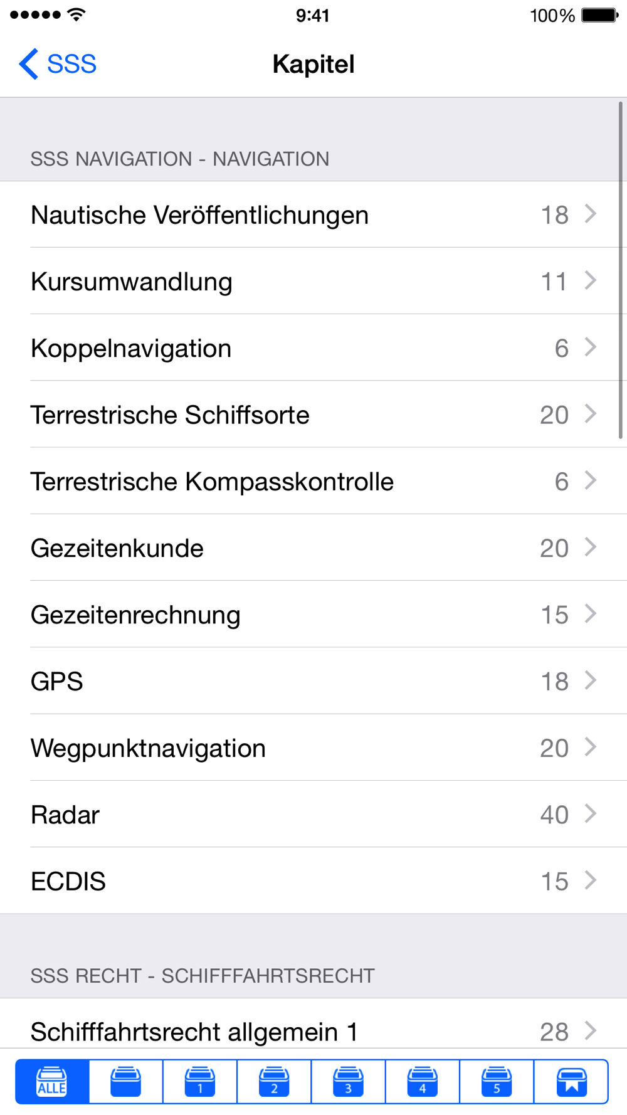Select card box 5 icon

(497, 1081)
